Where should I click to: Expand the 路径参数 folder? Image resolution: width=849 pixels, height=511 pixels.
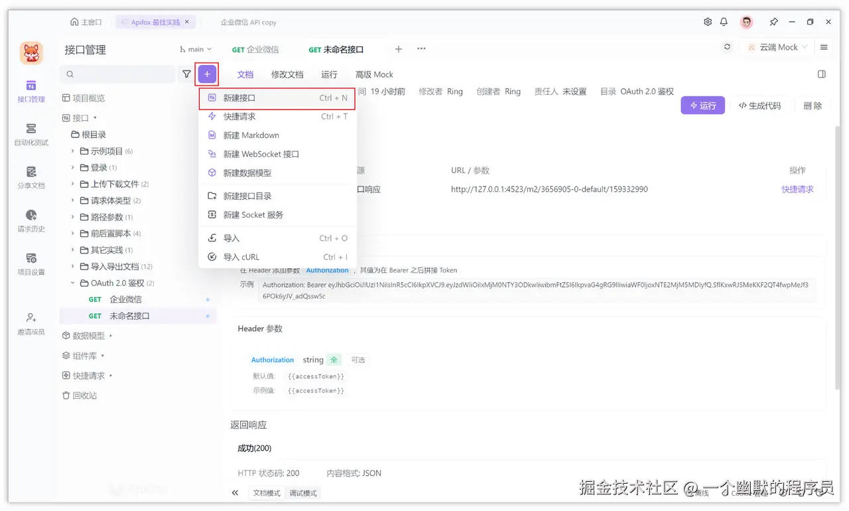(x=73, y=217)
